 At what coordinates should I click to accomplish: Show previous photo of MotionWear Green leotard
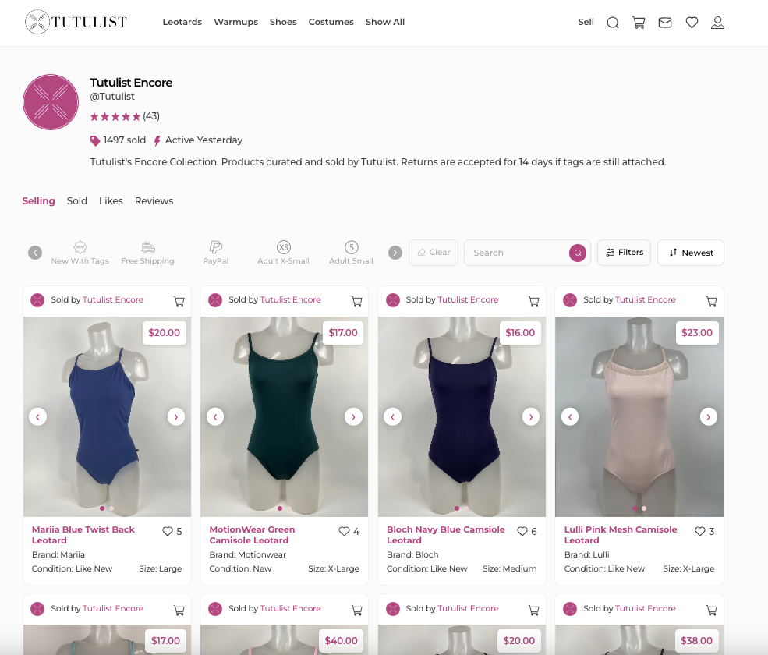[x=215, y=417]
